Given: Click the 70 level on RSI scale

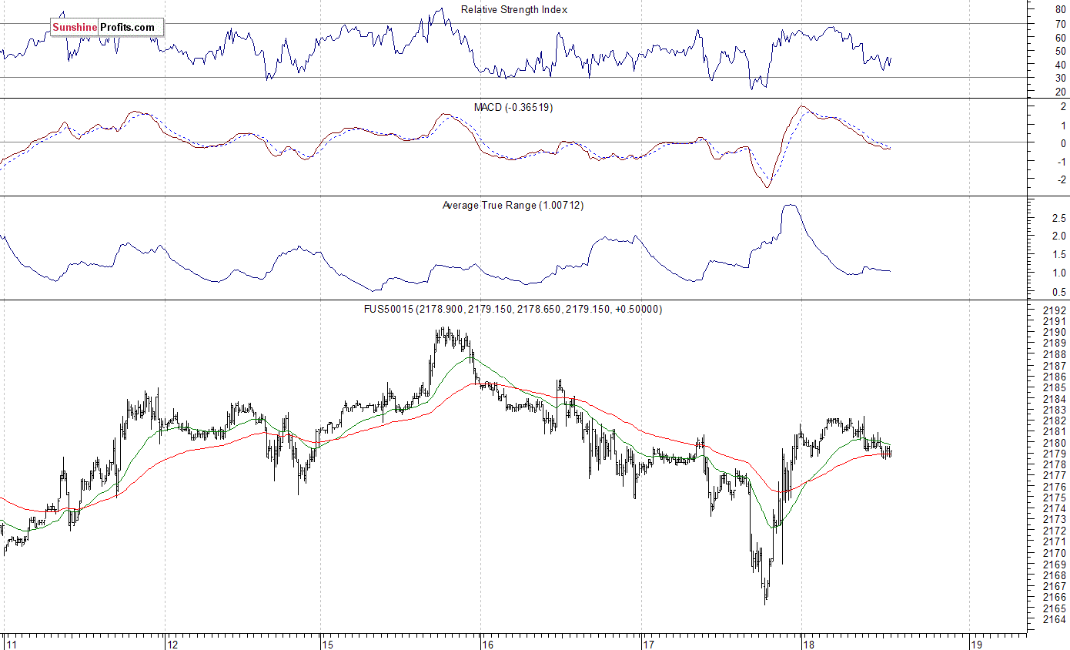Looking at the screenshot, I should pos(1061,25).
